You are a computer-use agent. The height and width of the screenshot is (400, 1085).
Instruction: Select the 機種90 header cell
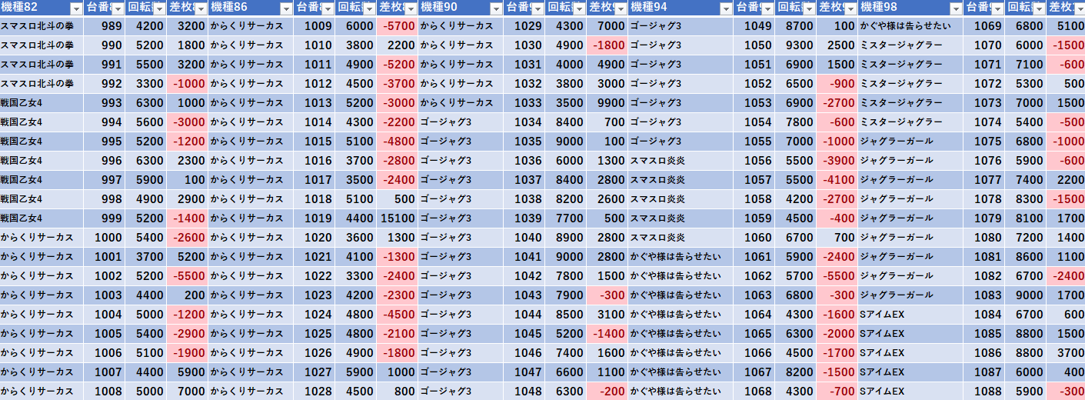(x=461, y=8)
